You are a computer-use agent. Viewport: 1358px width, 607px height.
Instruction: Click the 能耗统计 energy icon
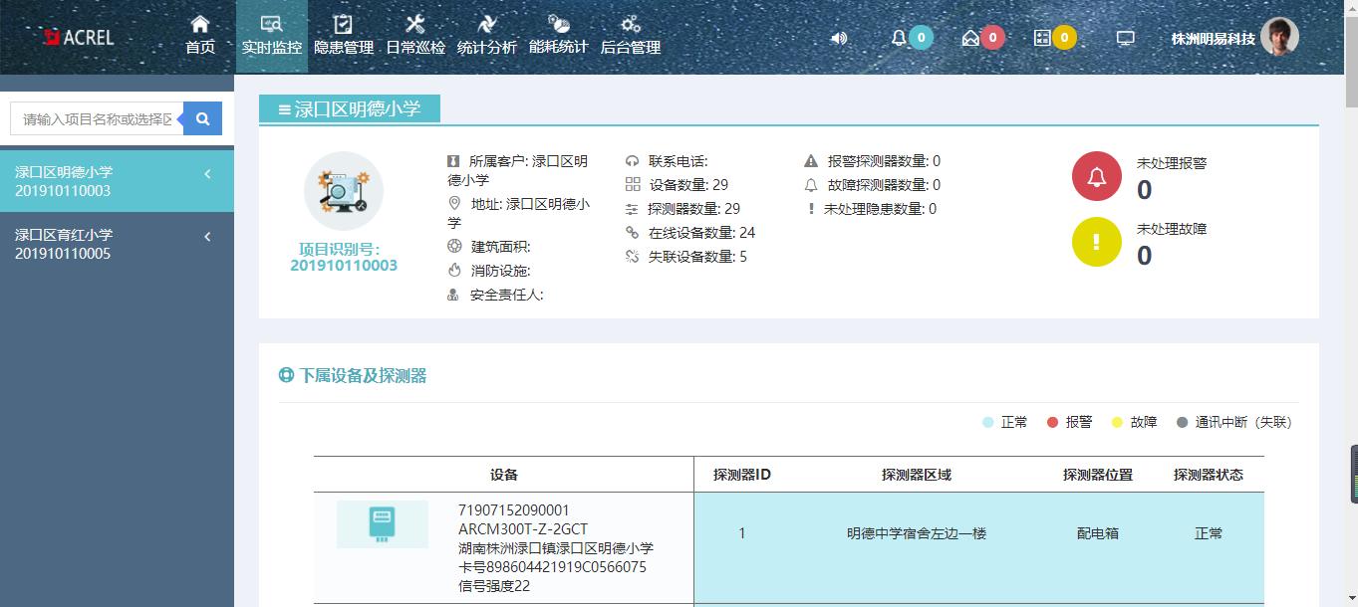click(x=558, y=24)
